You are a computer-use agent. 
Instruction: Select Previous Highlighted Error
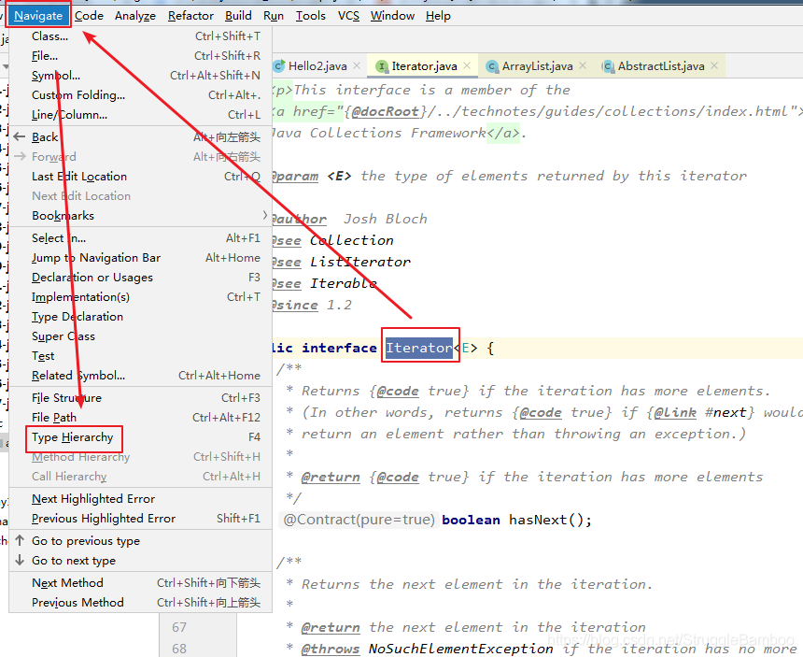[x=141, y=519]
